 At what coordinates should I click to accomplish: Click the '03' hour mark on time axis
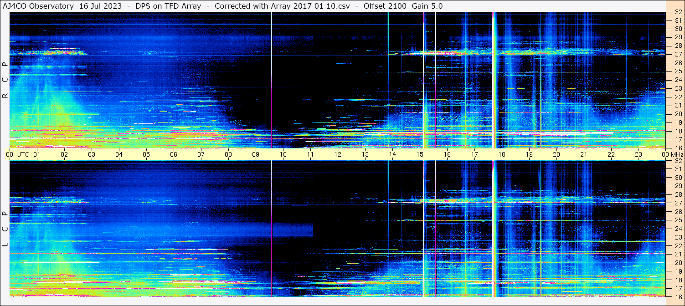coord(92,154)
